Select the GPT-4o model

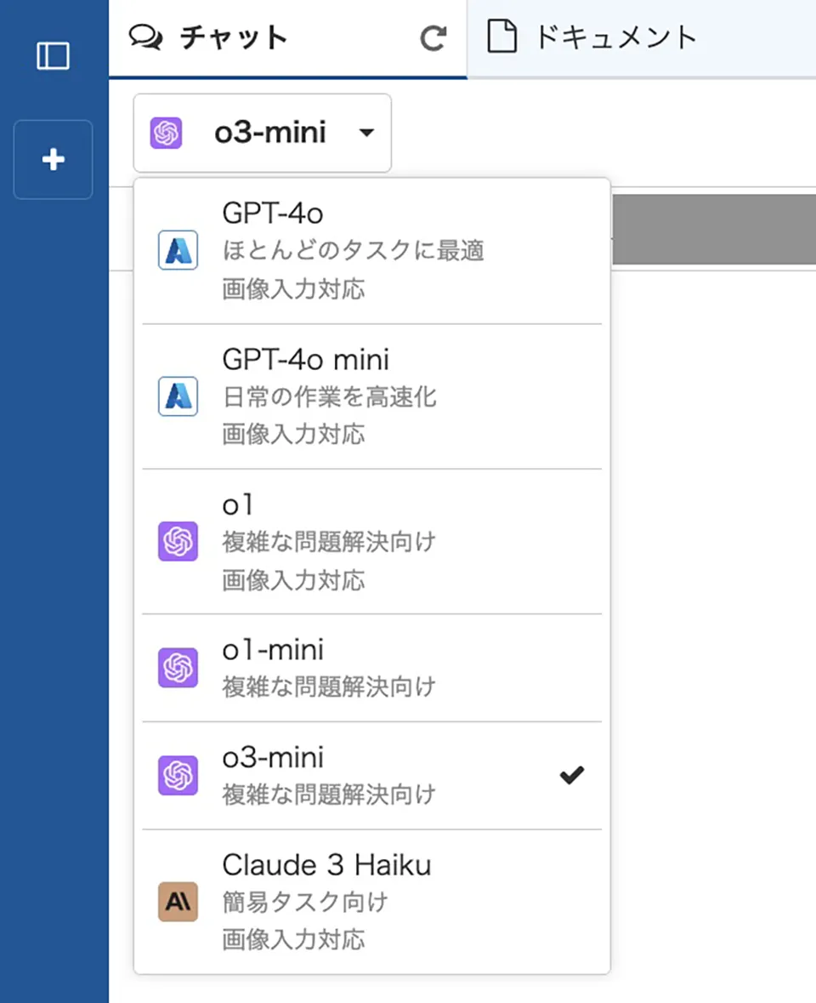click(372, 251)
